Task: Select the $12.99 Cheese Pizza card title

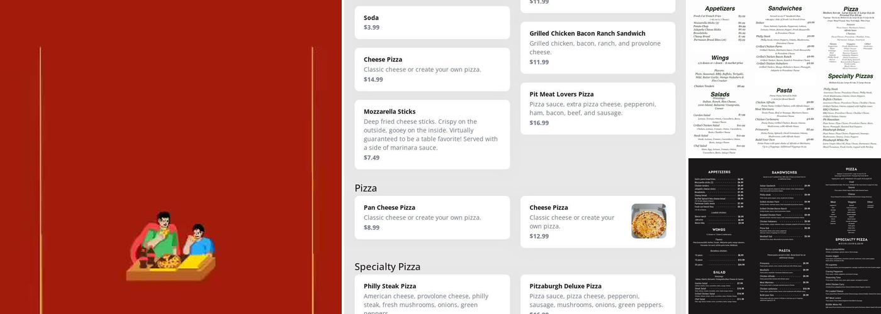Action: (549, 207)
